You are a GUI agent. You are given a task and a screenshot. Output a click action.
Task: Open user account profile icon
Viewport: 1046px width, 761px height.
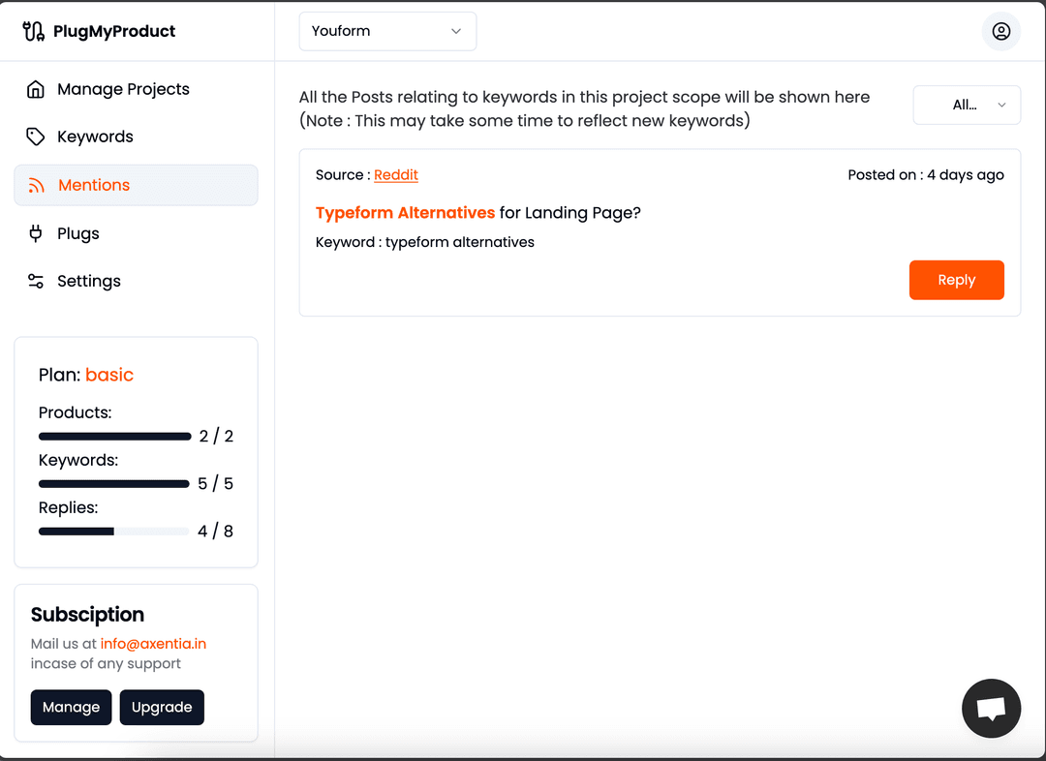pos(1000,31)
